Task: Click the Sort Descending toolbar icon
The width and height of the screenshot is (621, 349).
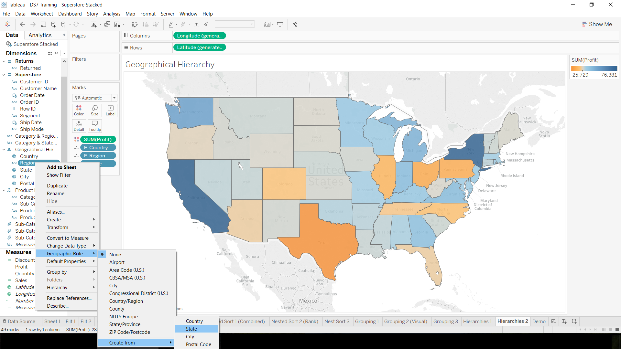Action: (156, 24)
